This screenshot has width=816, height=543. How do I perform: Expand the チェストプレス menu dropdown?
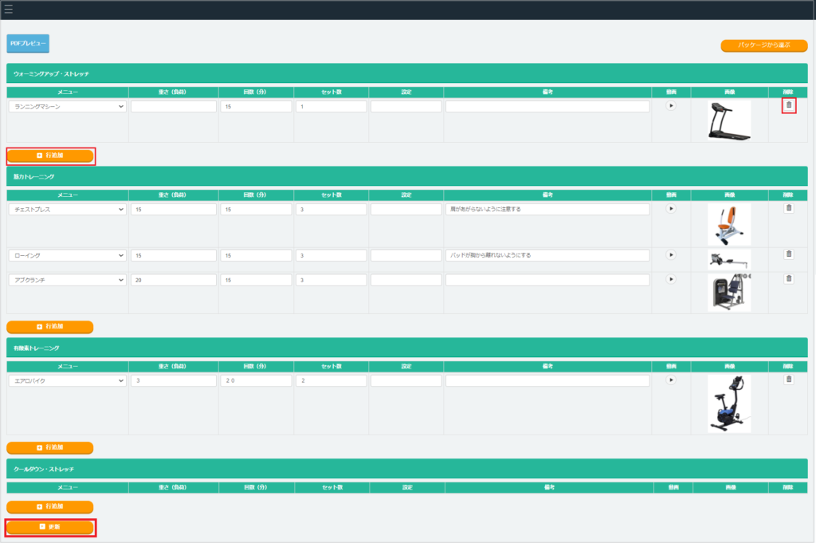(68, 209)
